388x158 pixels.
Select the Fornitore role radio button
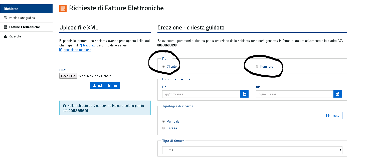(x=257, y=67)
